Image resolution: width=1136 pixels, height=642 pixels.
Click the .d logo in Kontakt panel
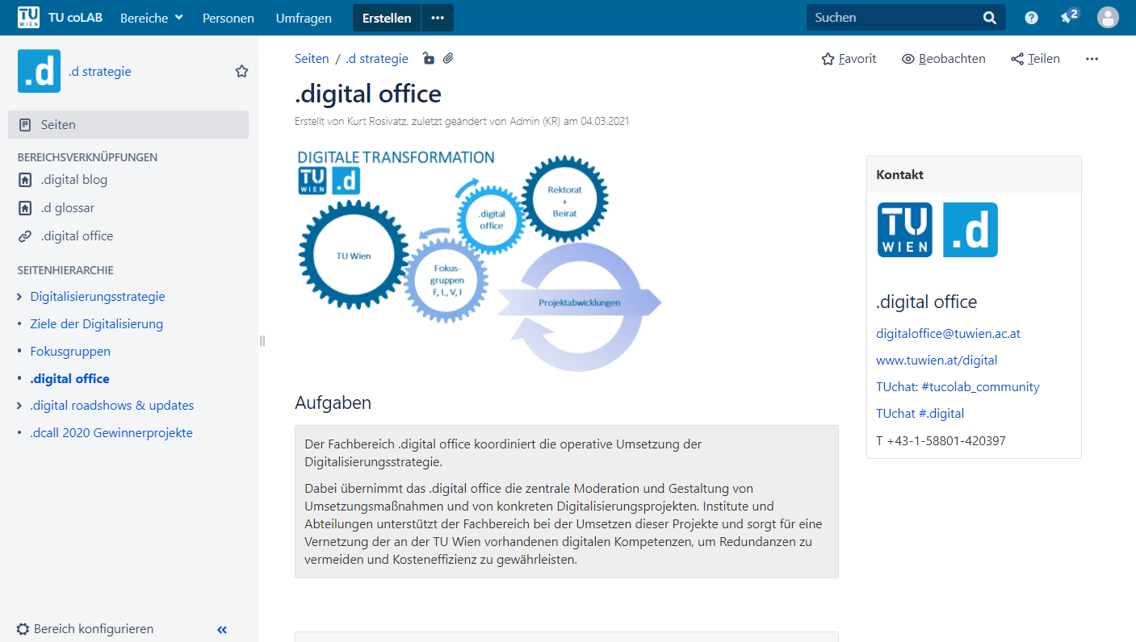point(970,230)
